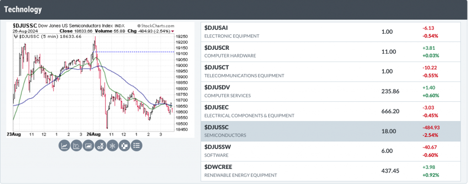The width and height of the screenshot is (468, 184).
Task: Select the $DJUSSW Software row
Action: (331, 151)
